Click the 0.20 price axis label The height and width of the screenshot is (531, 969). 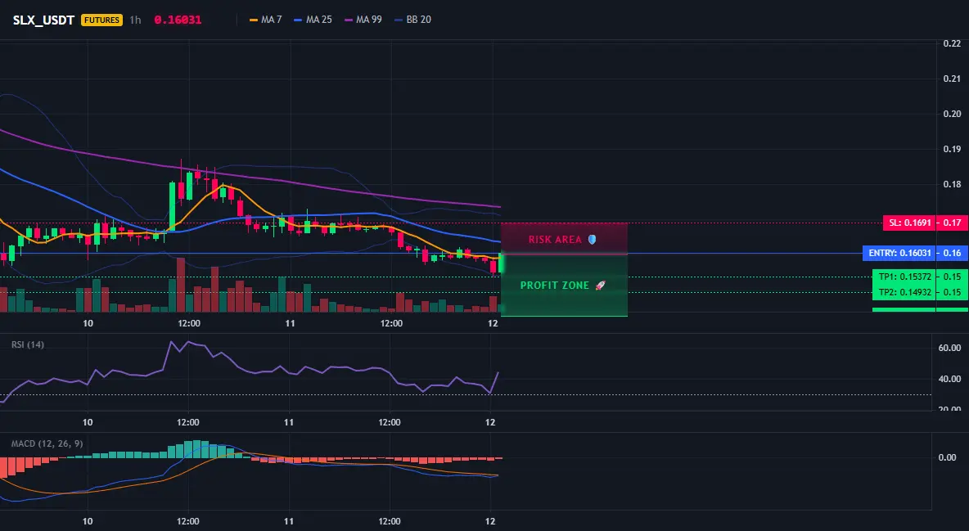pos(952,114)
